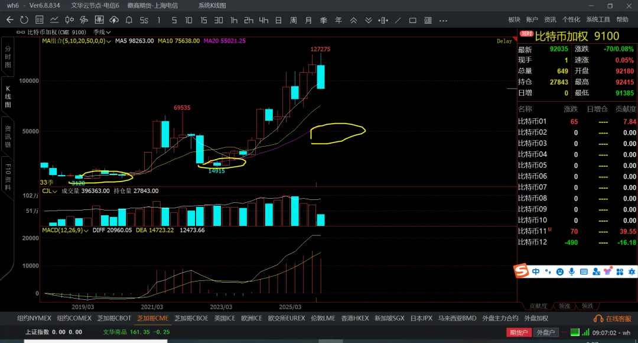This screenshot has width=638, height=343.
Task: Switch to 领跌 panel tab
Action: pos(587,306)
